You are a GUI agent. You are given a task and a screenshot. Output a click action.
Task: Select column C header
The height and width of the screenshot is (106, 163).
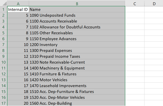tap(135, 4)
